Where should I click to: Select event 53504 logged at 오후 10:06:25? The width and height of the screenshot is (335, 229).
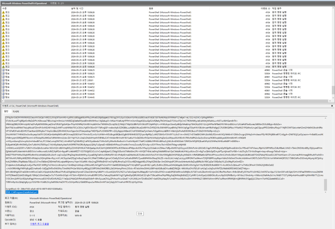(167, 74)
